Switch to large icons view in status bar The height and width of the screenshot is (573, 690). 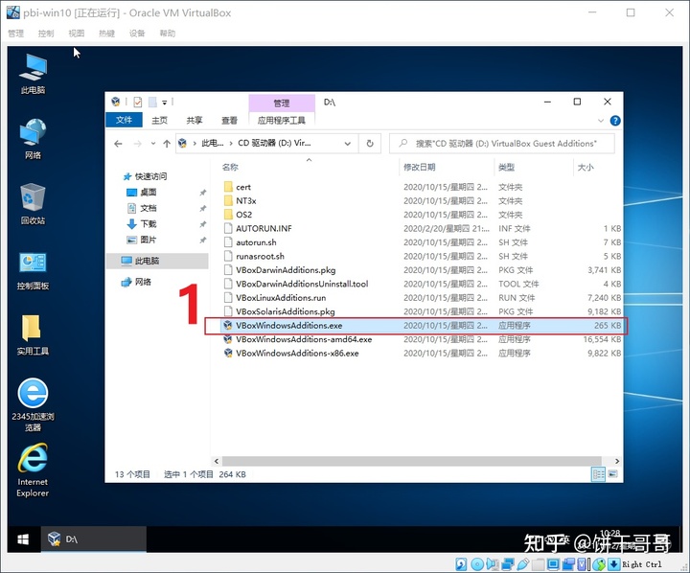click(612, 474)
